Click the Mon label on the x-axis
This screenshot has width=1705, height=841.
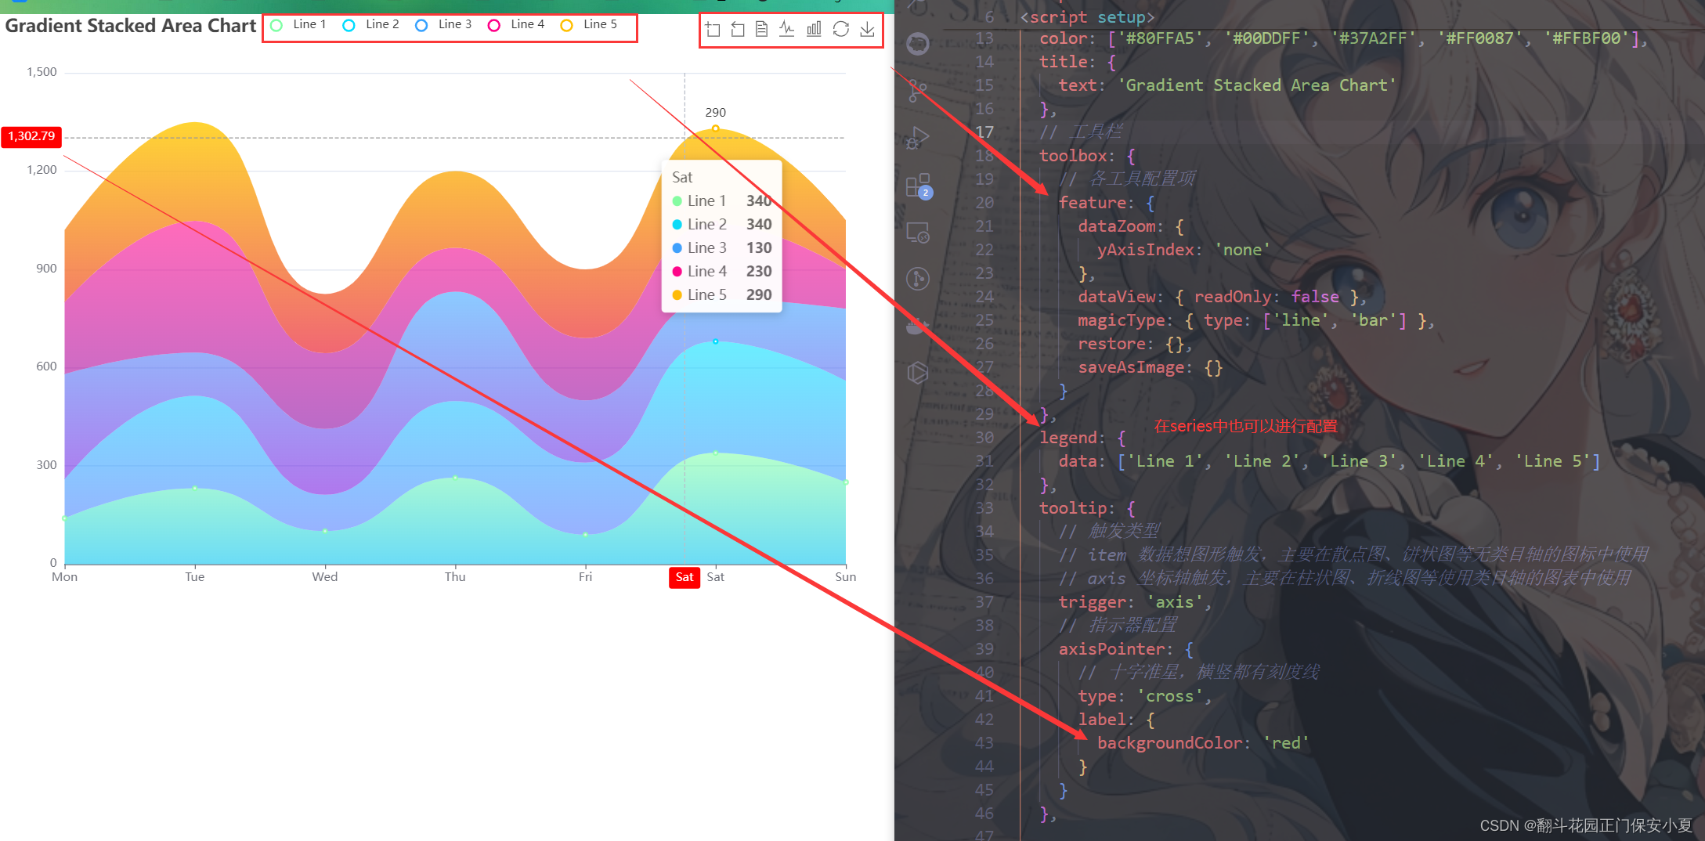click(x=64, y=577)
